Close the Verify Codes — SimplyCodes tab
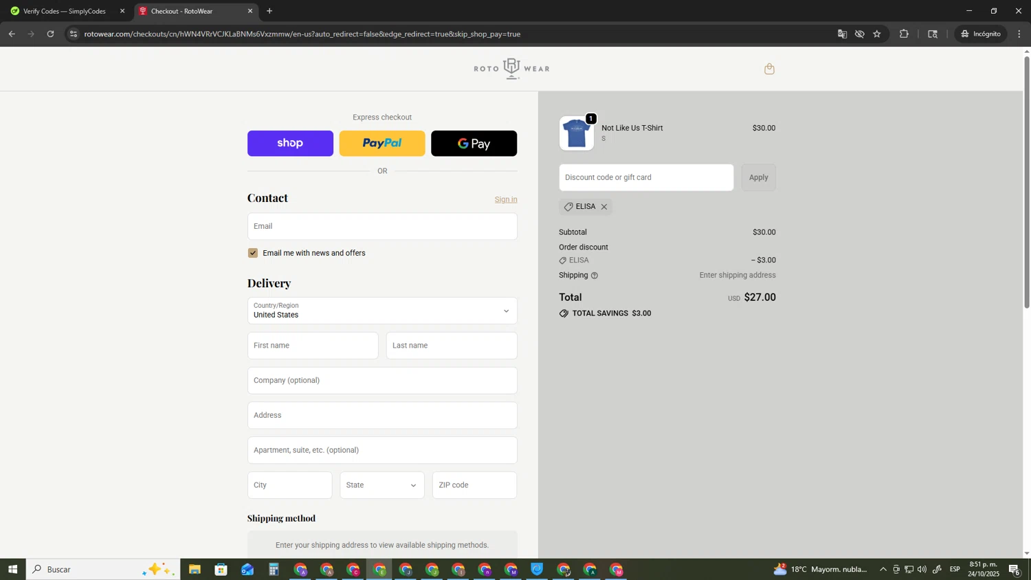The width and height of the screenshot is (1031, 580). point(122,11)
